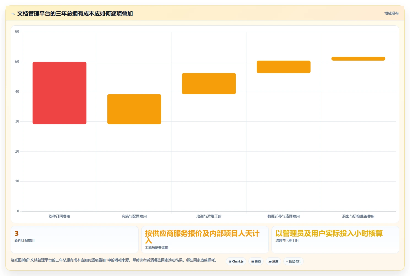Click the orange 培训与运维工时 bar

click(209, 83)
